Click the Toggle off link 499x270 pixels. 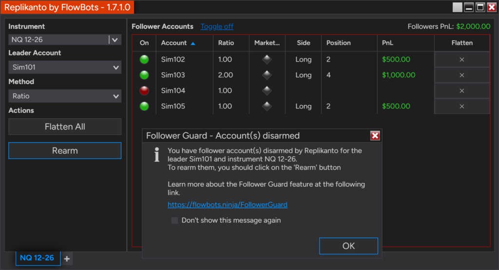click(x=217, y=26)
